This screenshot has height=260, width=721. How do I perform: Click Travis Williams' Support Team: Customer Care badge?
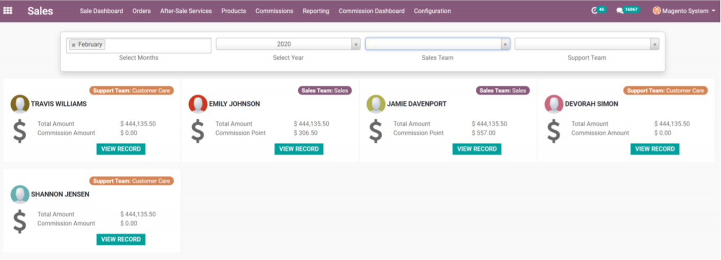[x=131, y=91]
